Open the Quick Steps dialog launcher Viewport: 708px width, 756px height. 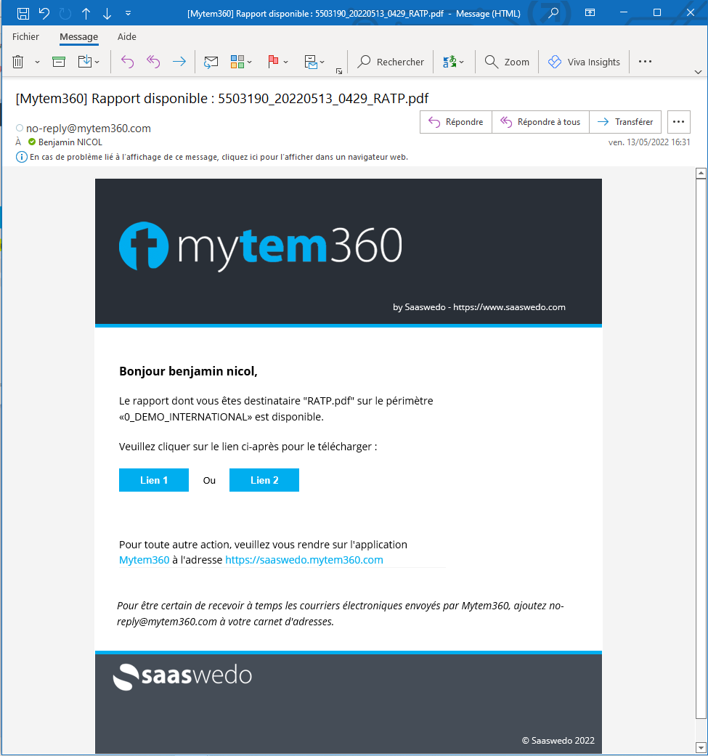click(339, 71)
